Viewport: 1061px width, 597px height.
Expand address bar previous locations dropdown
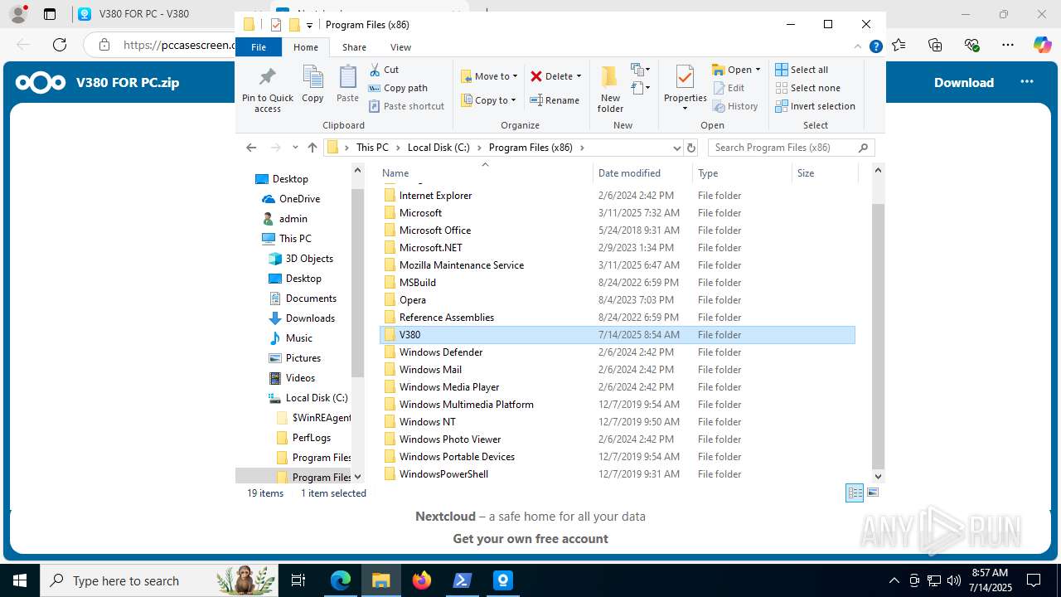coord(676,148)
